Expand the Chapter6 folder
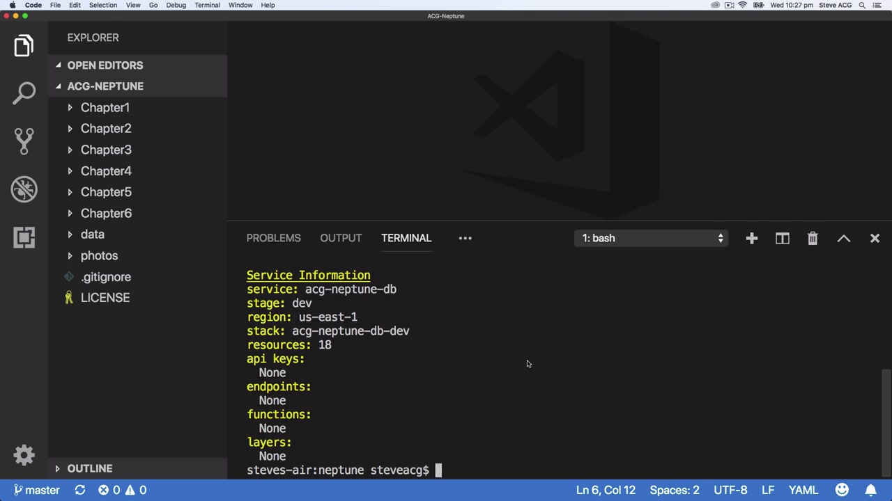Image resolution: width=892 pixels, height=501 pixels. click(x=105, y=214)
